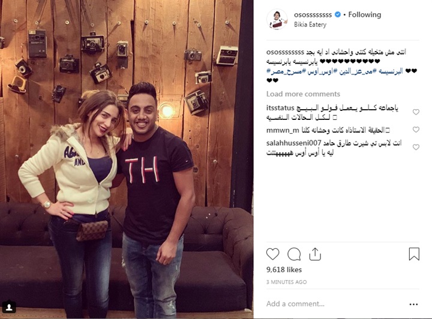Click the blue verified badge
Screen dimensions: 432x319
pos(337,14)
